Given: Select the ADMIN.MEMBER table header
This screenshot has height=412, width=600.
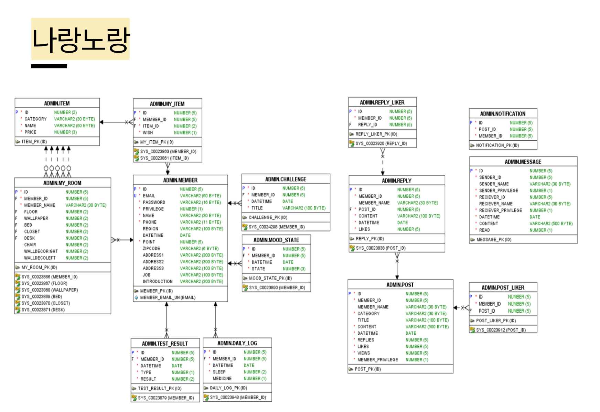Looking at the screenshot, I should (180, 180).
